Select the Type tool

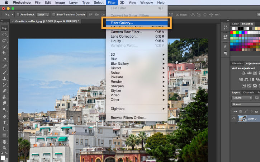click(x=4, y=122)
